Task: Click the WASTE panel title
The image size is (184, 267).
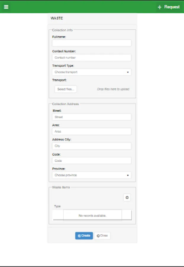Action: coord(57,18)
